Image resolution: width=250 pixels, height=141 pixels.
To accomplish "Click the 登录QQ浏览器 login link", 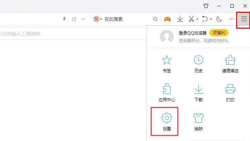I will tap(192, 33).
